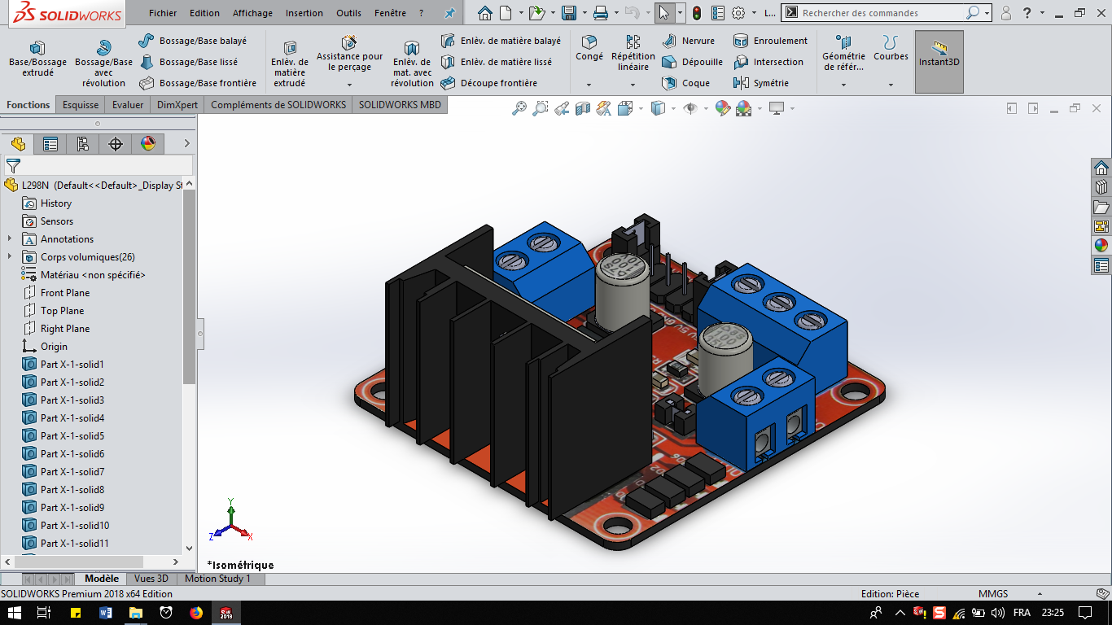Open dropdown under Congé

pyautogui.click(x=589, y=85)
